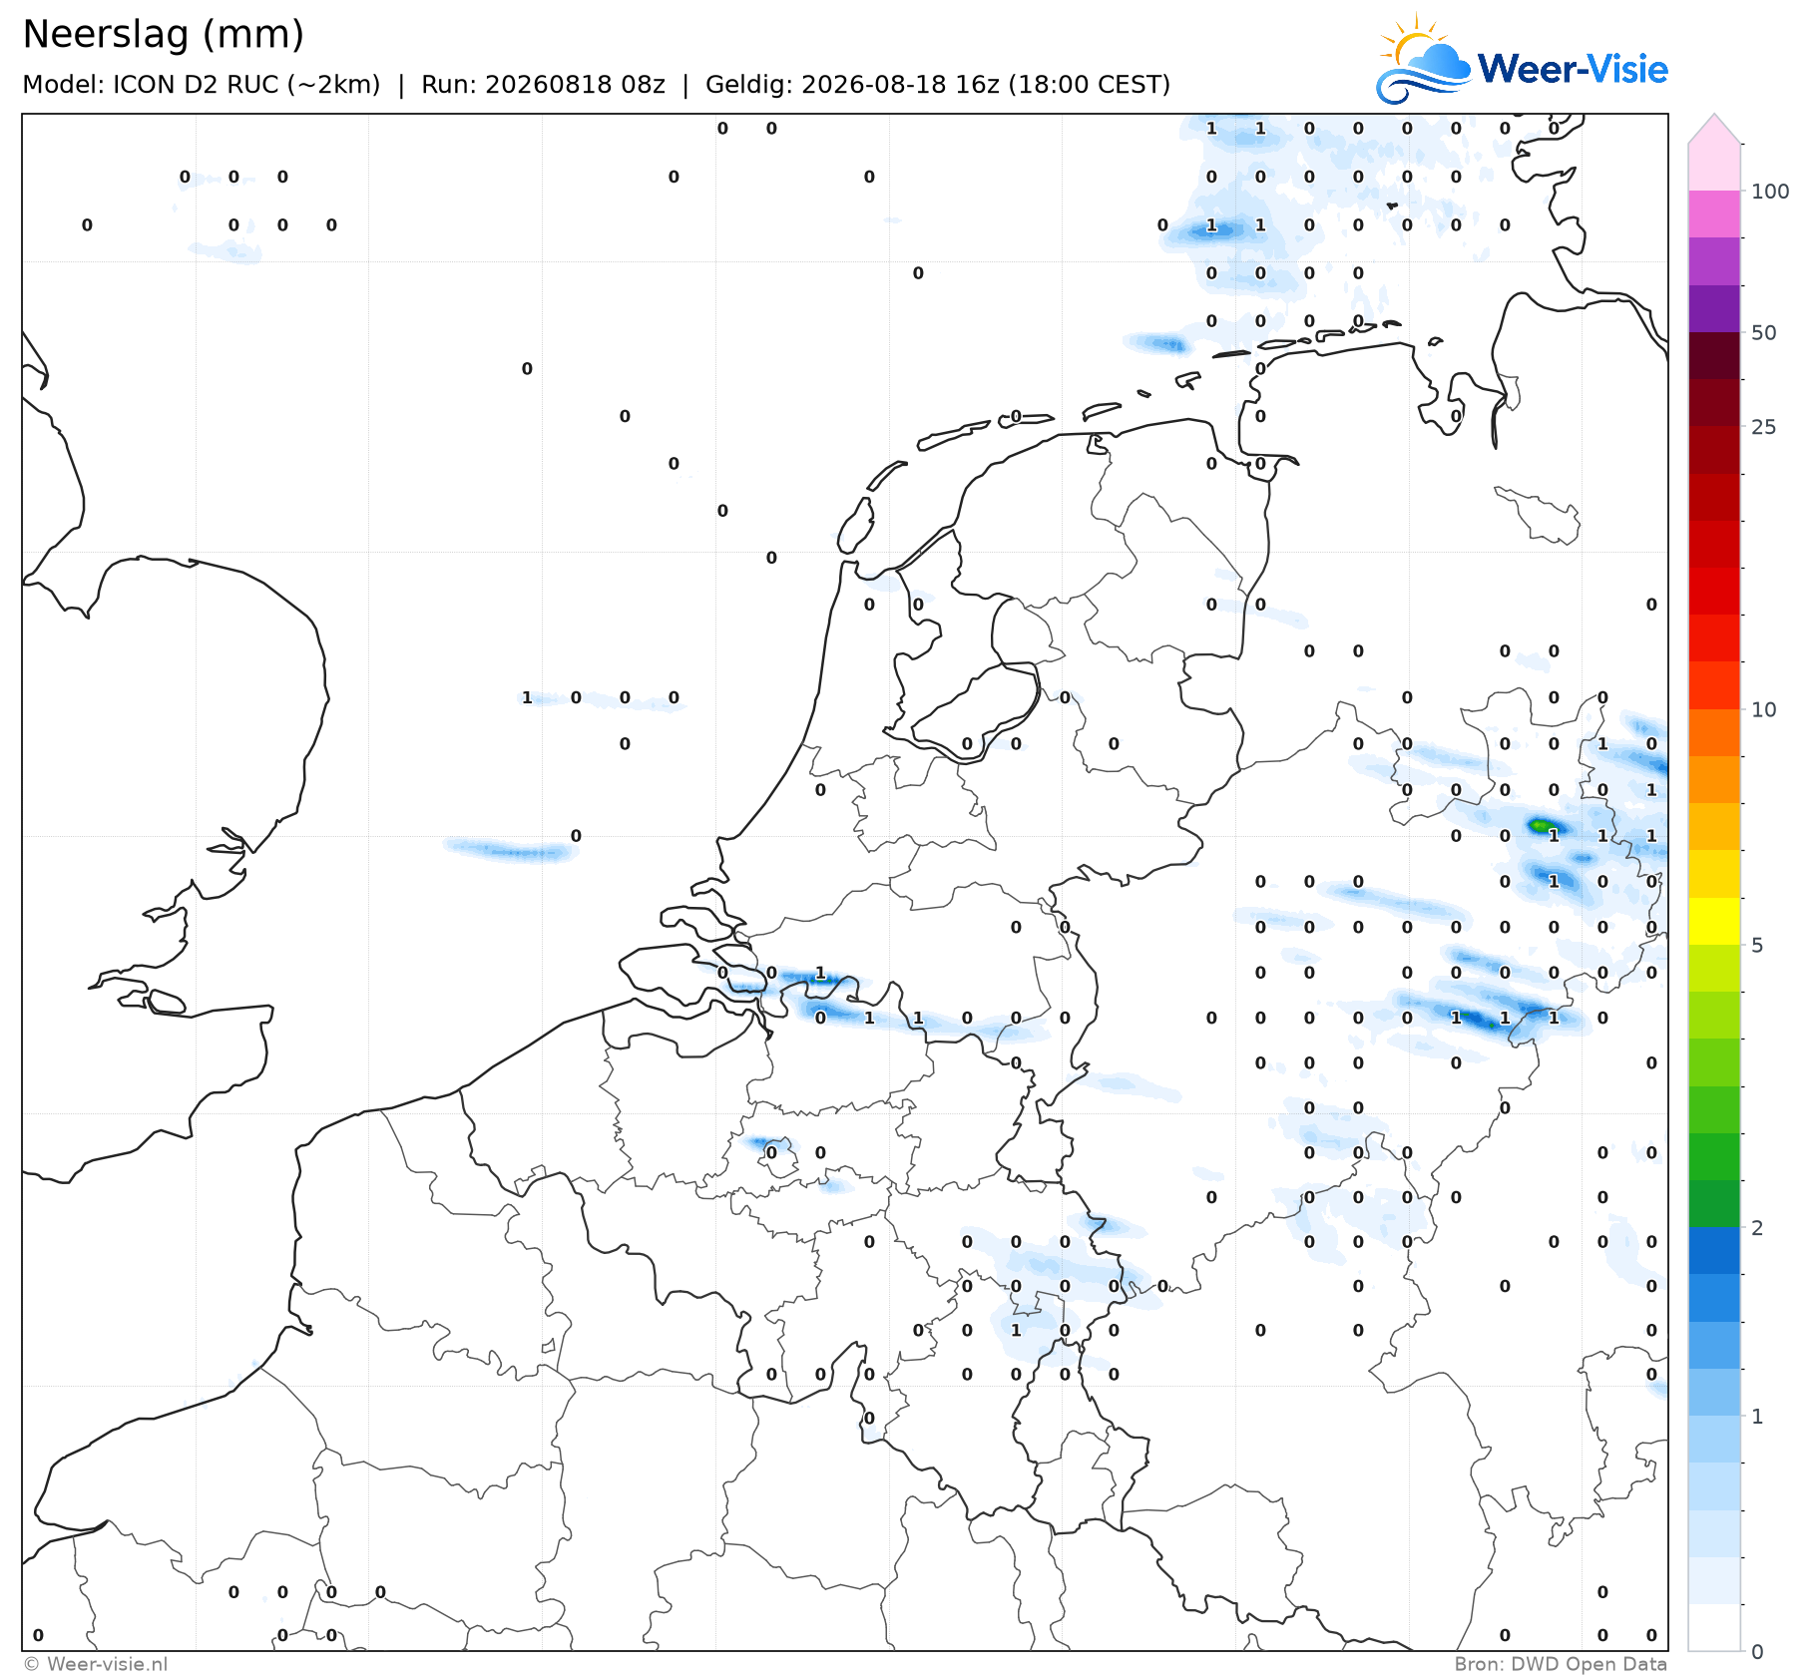
Task: Click the run time 20260818 08z text
Action: pos(543,85)
